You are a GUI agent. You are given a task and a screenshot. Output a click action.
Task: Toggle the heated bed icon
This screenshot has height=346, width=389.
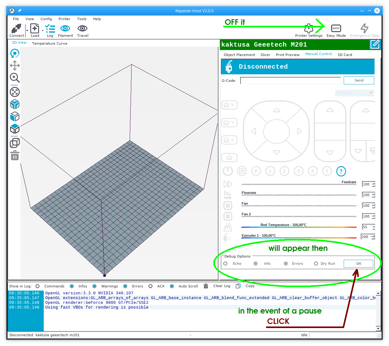(x=228, y=227)
